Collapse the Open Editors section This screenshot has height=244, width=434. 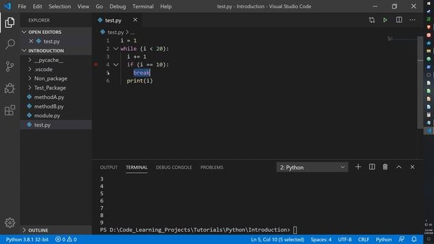point(56,32)
